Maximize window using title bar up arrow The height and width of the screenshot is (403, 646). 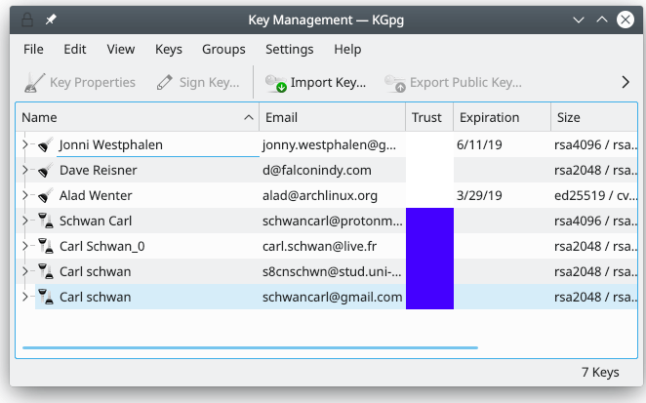point(602,20)
